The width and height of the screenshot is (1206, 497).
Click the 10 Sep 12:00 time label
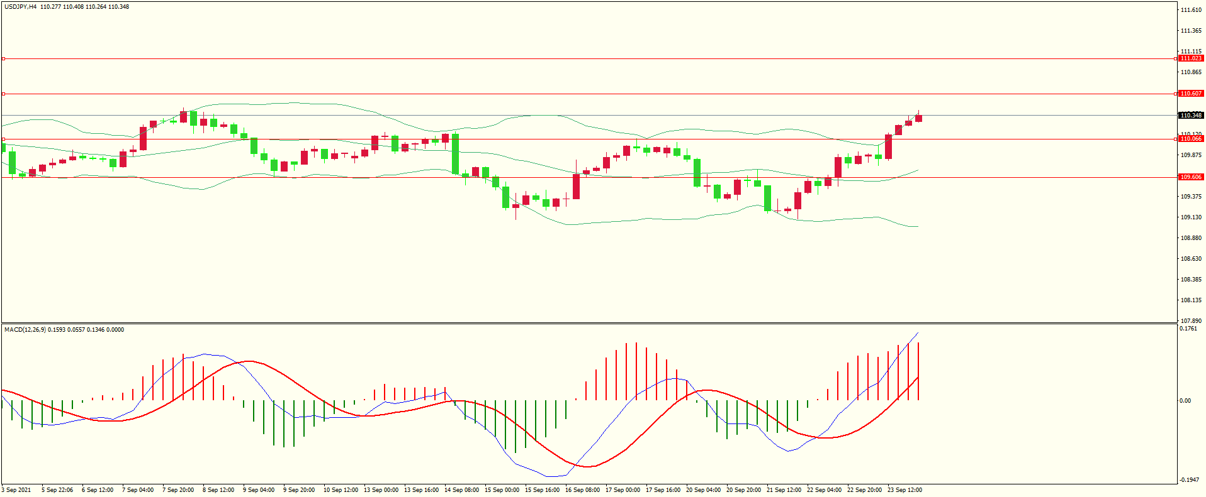[x=341, y=490]
